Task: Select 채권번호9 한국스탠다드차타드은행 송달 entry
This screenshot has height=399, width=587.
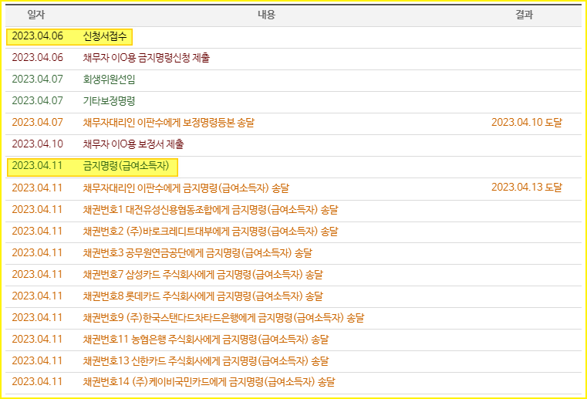Action: [x=224, y=318]
